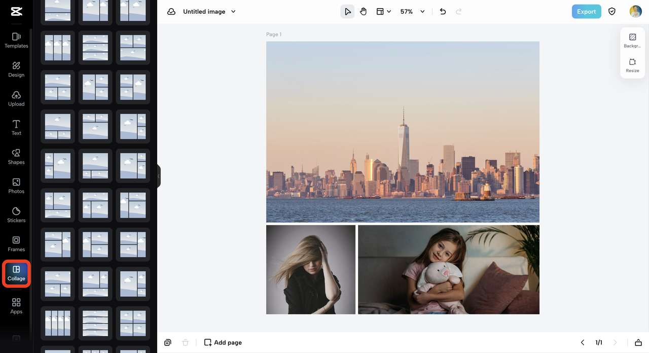Open the Background settings
Image resolution: width=649 pixels, height=353 pixels.
click(632, 41)
